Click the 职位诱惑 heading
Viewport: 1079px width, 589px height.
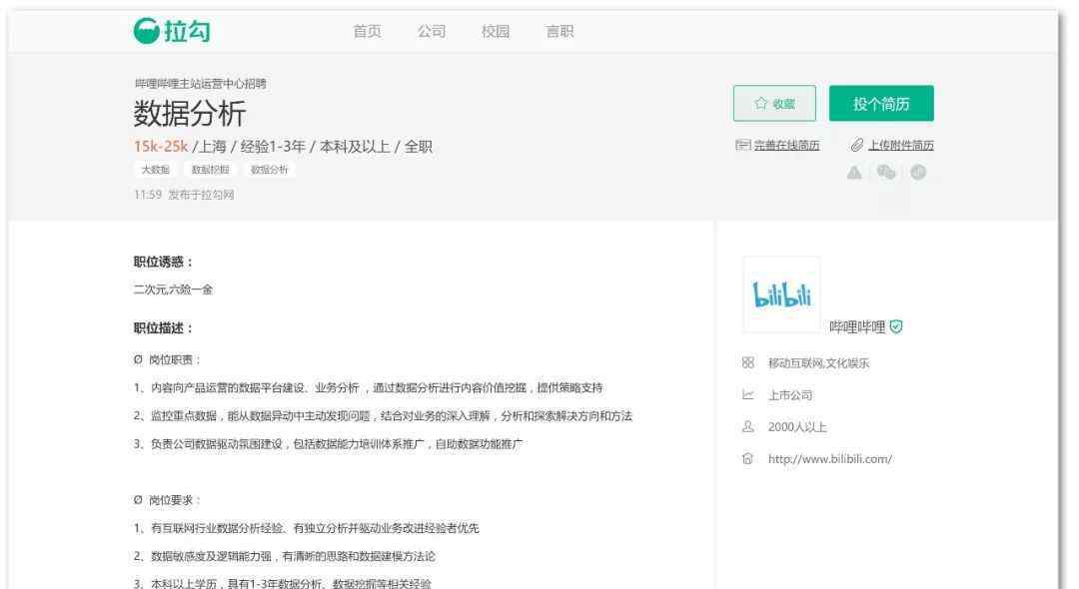pyautogui.click(x=163, y=262)
